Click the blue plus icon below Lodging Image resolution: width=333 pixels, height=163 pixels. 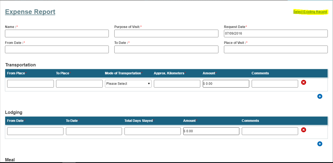tap(320, 144)
